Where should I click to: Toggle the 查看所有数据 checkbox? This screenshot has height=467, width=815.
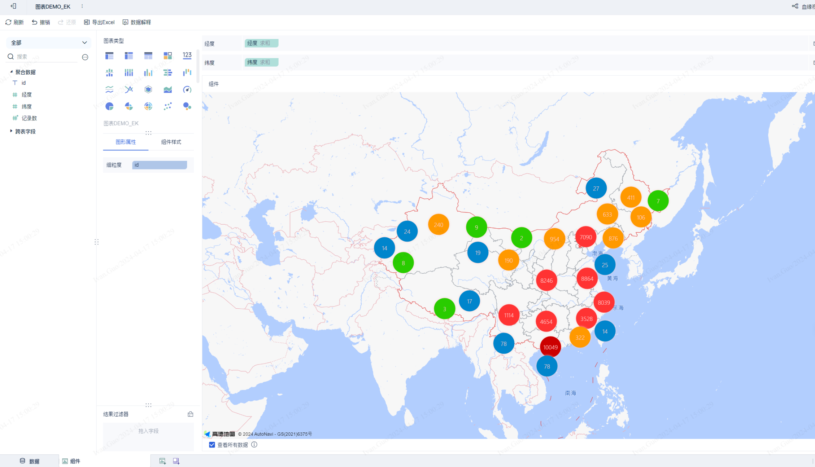tap(212, 445)
